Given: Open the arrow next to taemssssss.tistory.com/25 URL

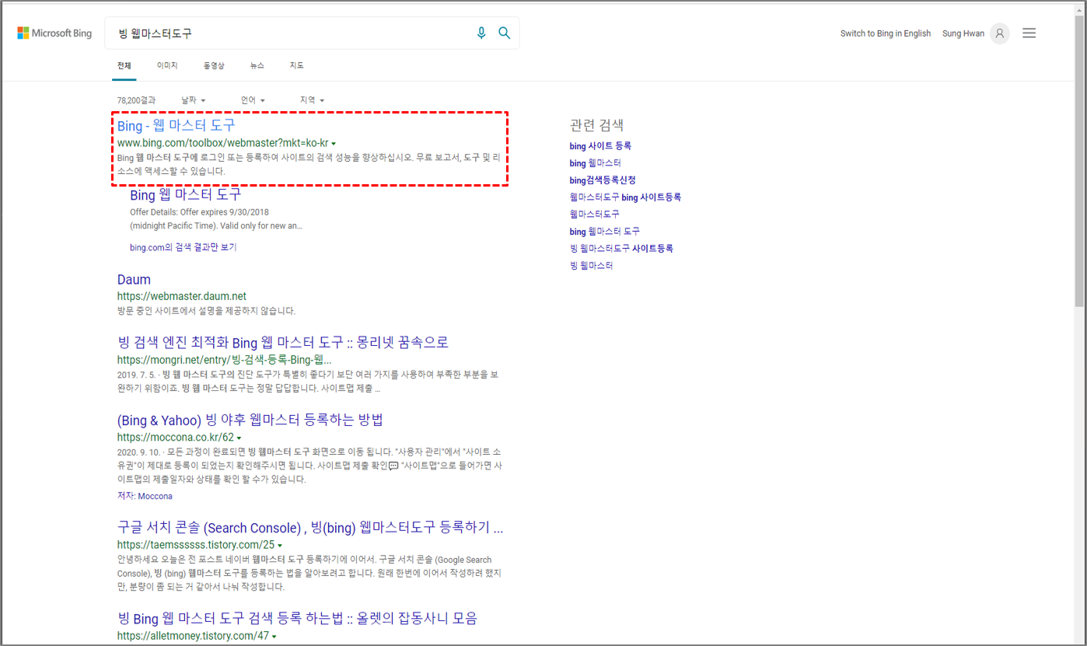Looking at the screenshot, I should click(280, 546).
